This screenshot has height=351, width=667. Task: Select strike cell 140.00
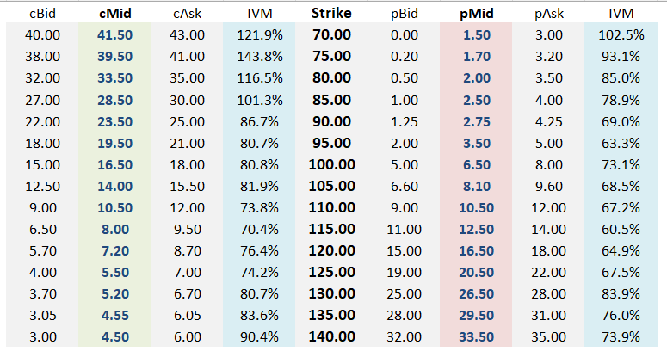coord(332,337)
